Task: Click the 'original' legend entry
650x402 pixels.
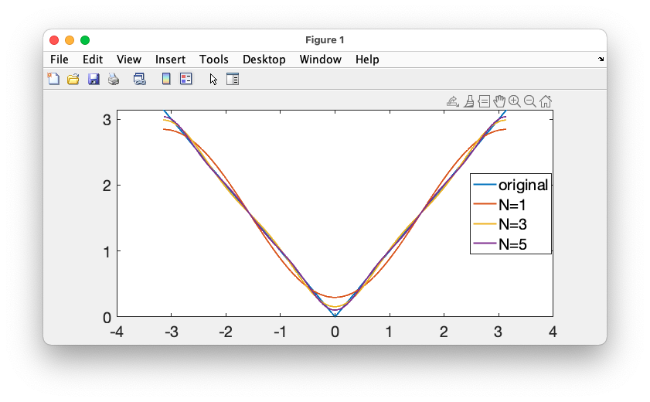Action: tap(523, 186)
